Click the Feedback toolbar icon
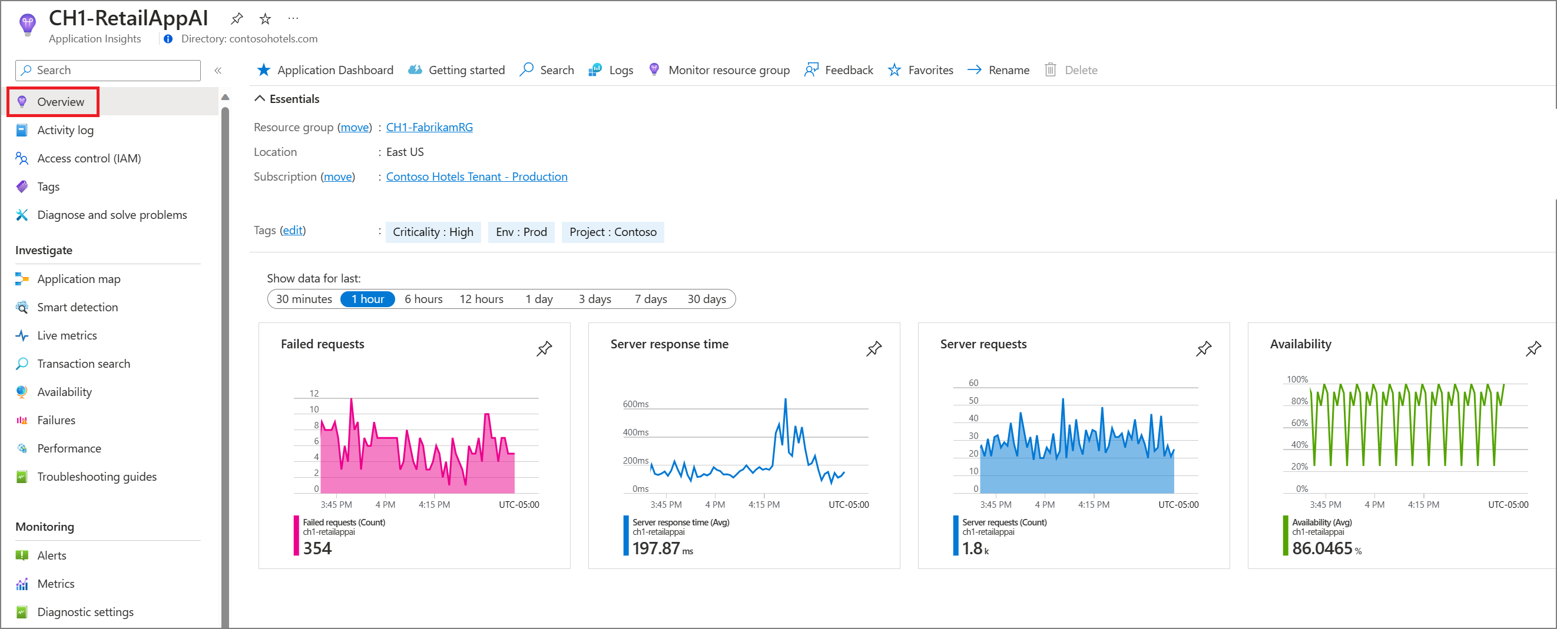The width and height of the screenshot is (1557, 629). (x=811, y=70)
